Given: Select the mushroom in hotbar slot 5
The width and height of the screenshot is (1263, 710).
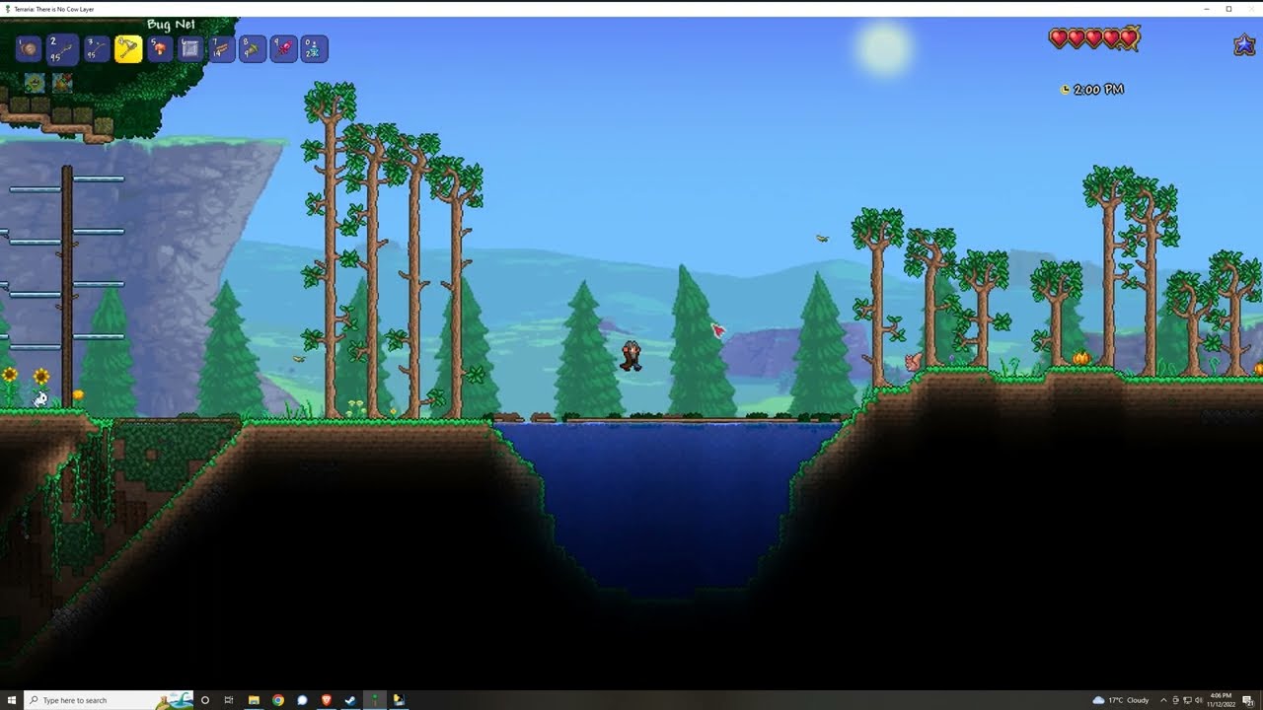Looking at the screenshot, I should 160,48.
